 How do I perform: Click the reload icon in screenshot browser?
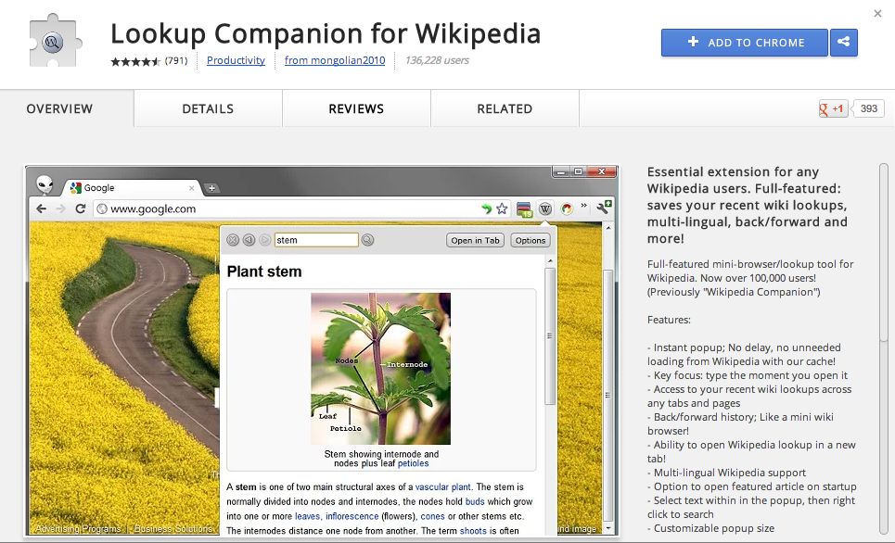coord(81,208)
